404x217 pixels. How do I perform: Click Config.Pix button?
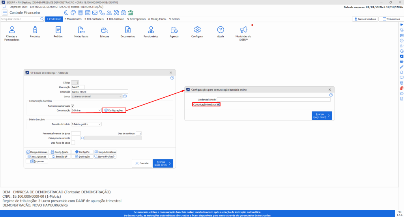pyautogui.click(x=82, y=152)
